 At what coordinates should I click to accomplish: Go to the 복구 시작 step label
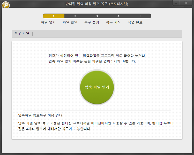pyautogui.click(x=113, y=22)
